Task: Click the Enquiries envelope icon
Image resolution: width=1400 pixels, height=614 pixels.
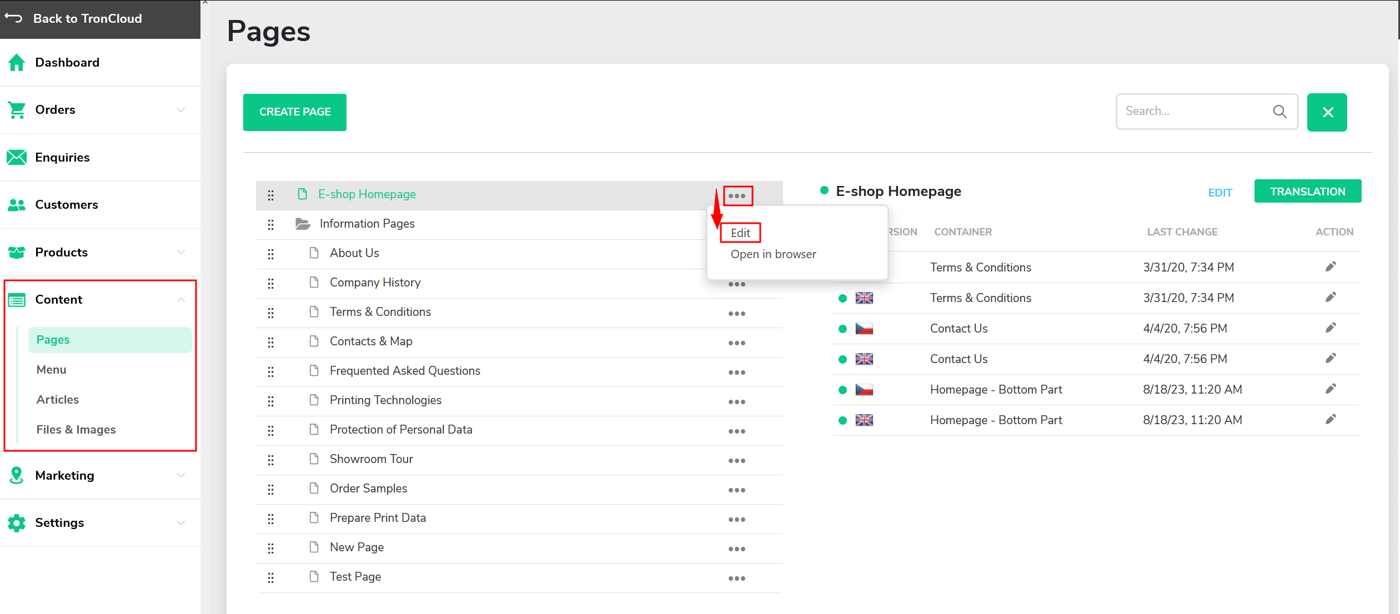Action: tap(17, 158)
